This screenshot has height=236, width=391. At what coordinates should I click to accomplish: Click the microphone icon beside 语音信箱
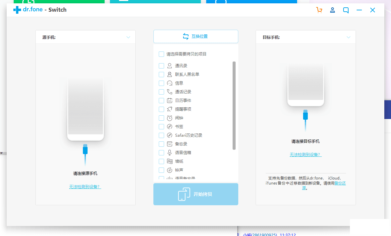tap(169, 153)
